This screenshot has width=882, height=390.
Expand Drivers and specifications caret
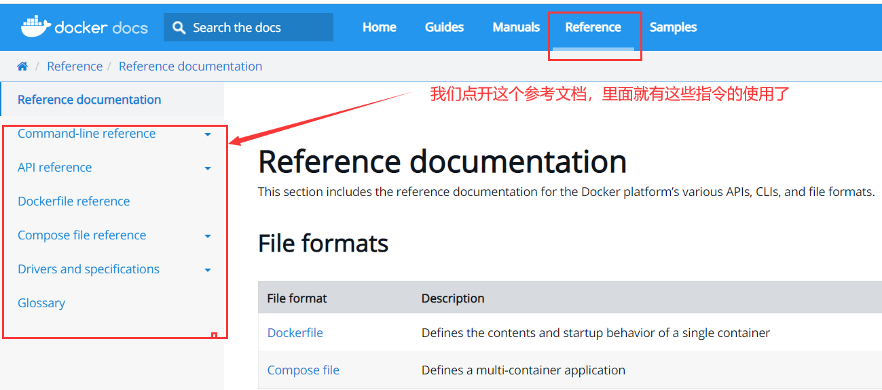(x=208, y=270)
